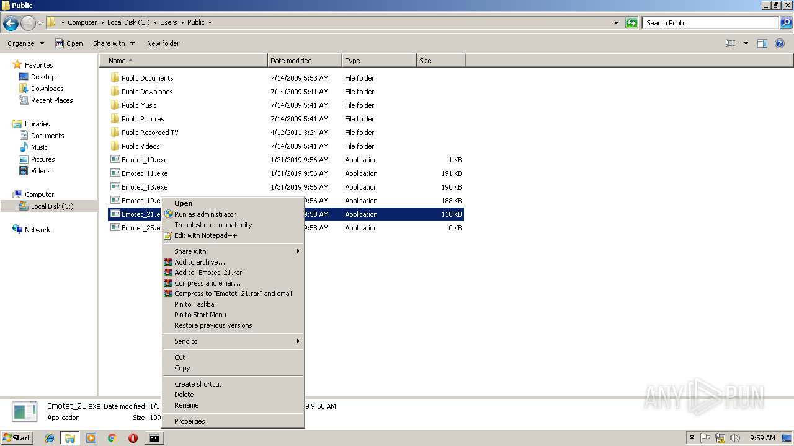Select the Public Music folder icon

pos(115,105)
